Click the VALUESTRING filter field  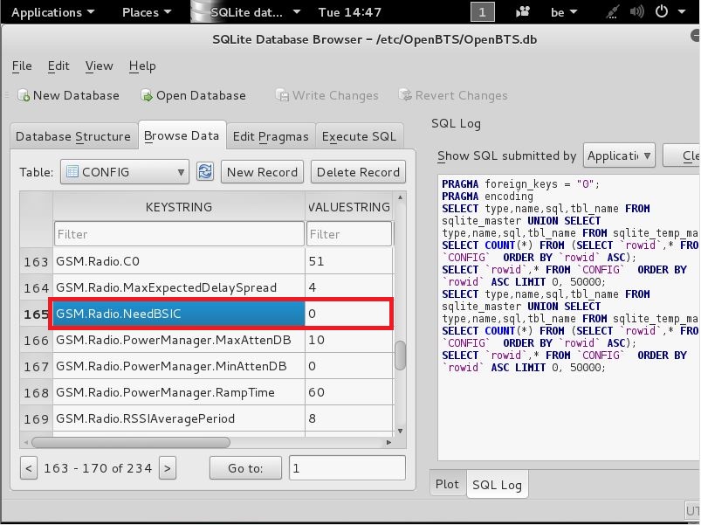[x=348, y=234]
